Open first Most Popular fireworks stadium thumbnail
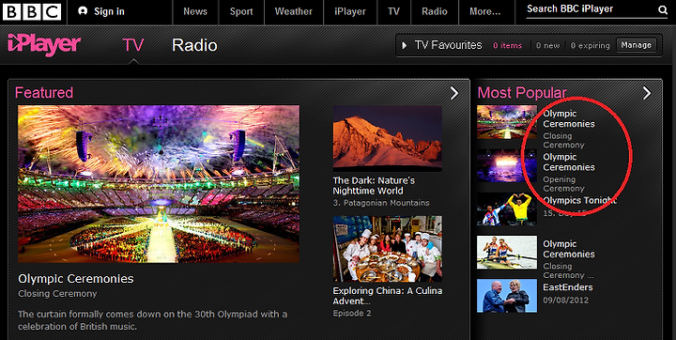The width and height of the screenshot is (676, 340). click(x=507, y=122)
